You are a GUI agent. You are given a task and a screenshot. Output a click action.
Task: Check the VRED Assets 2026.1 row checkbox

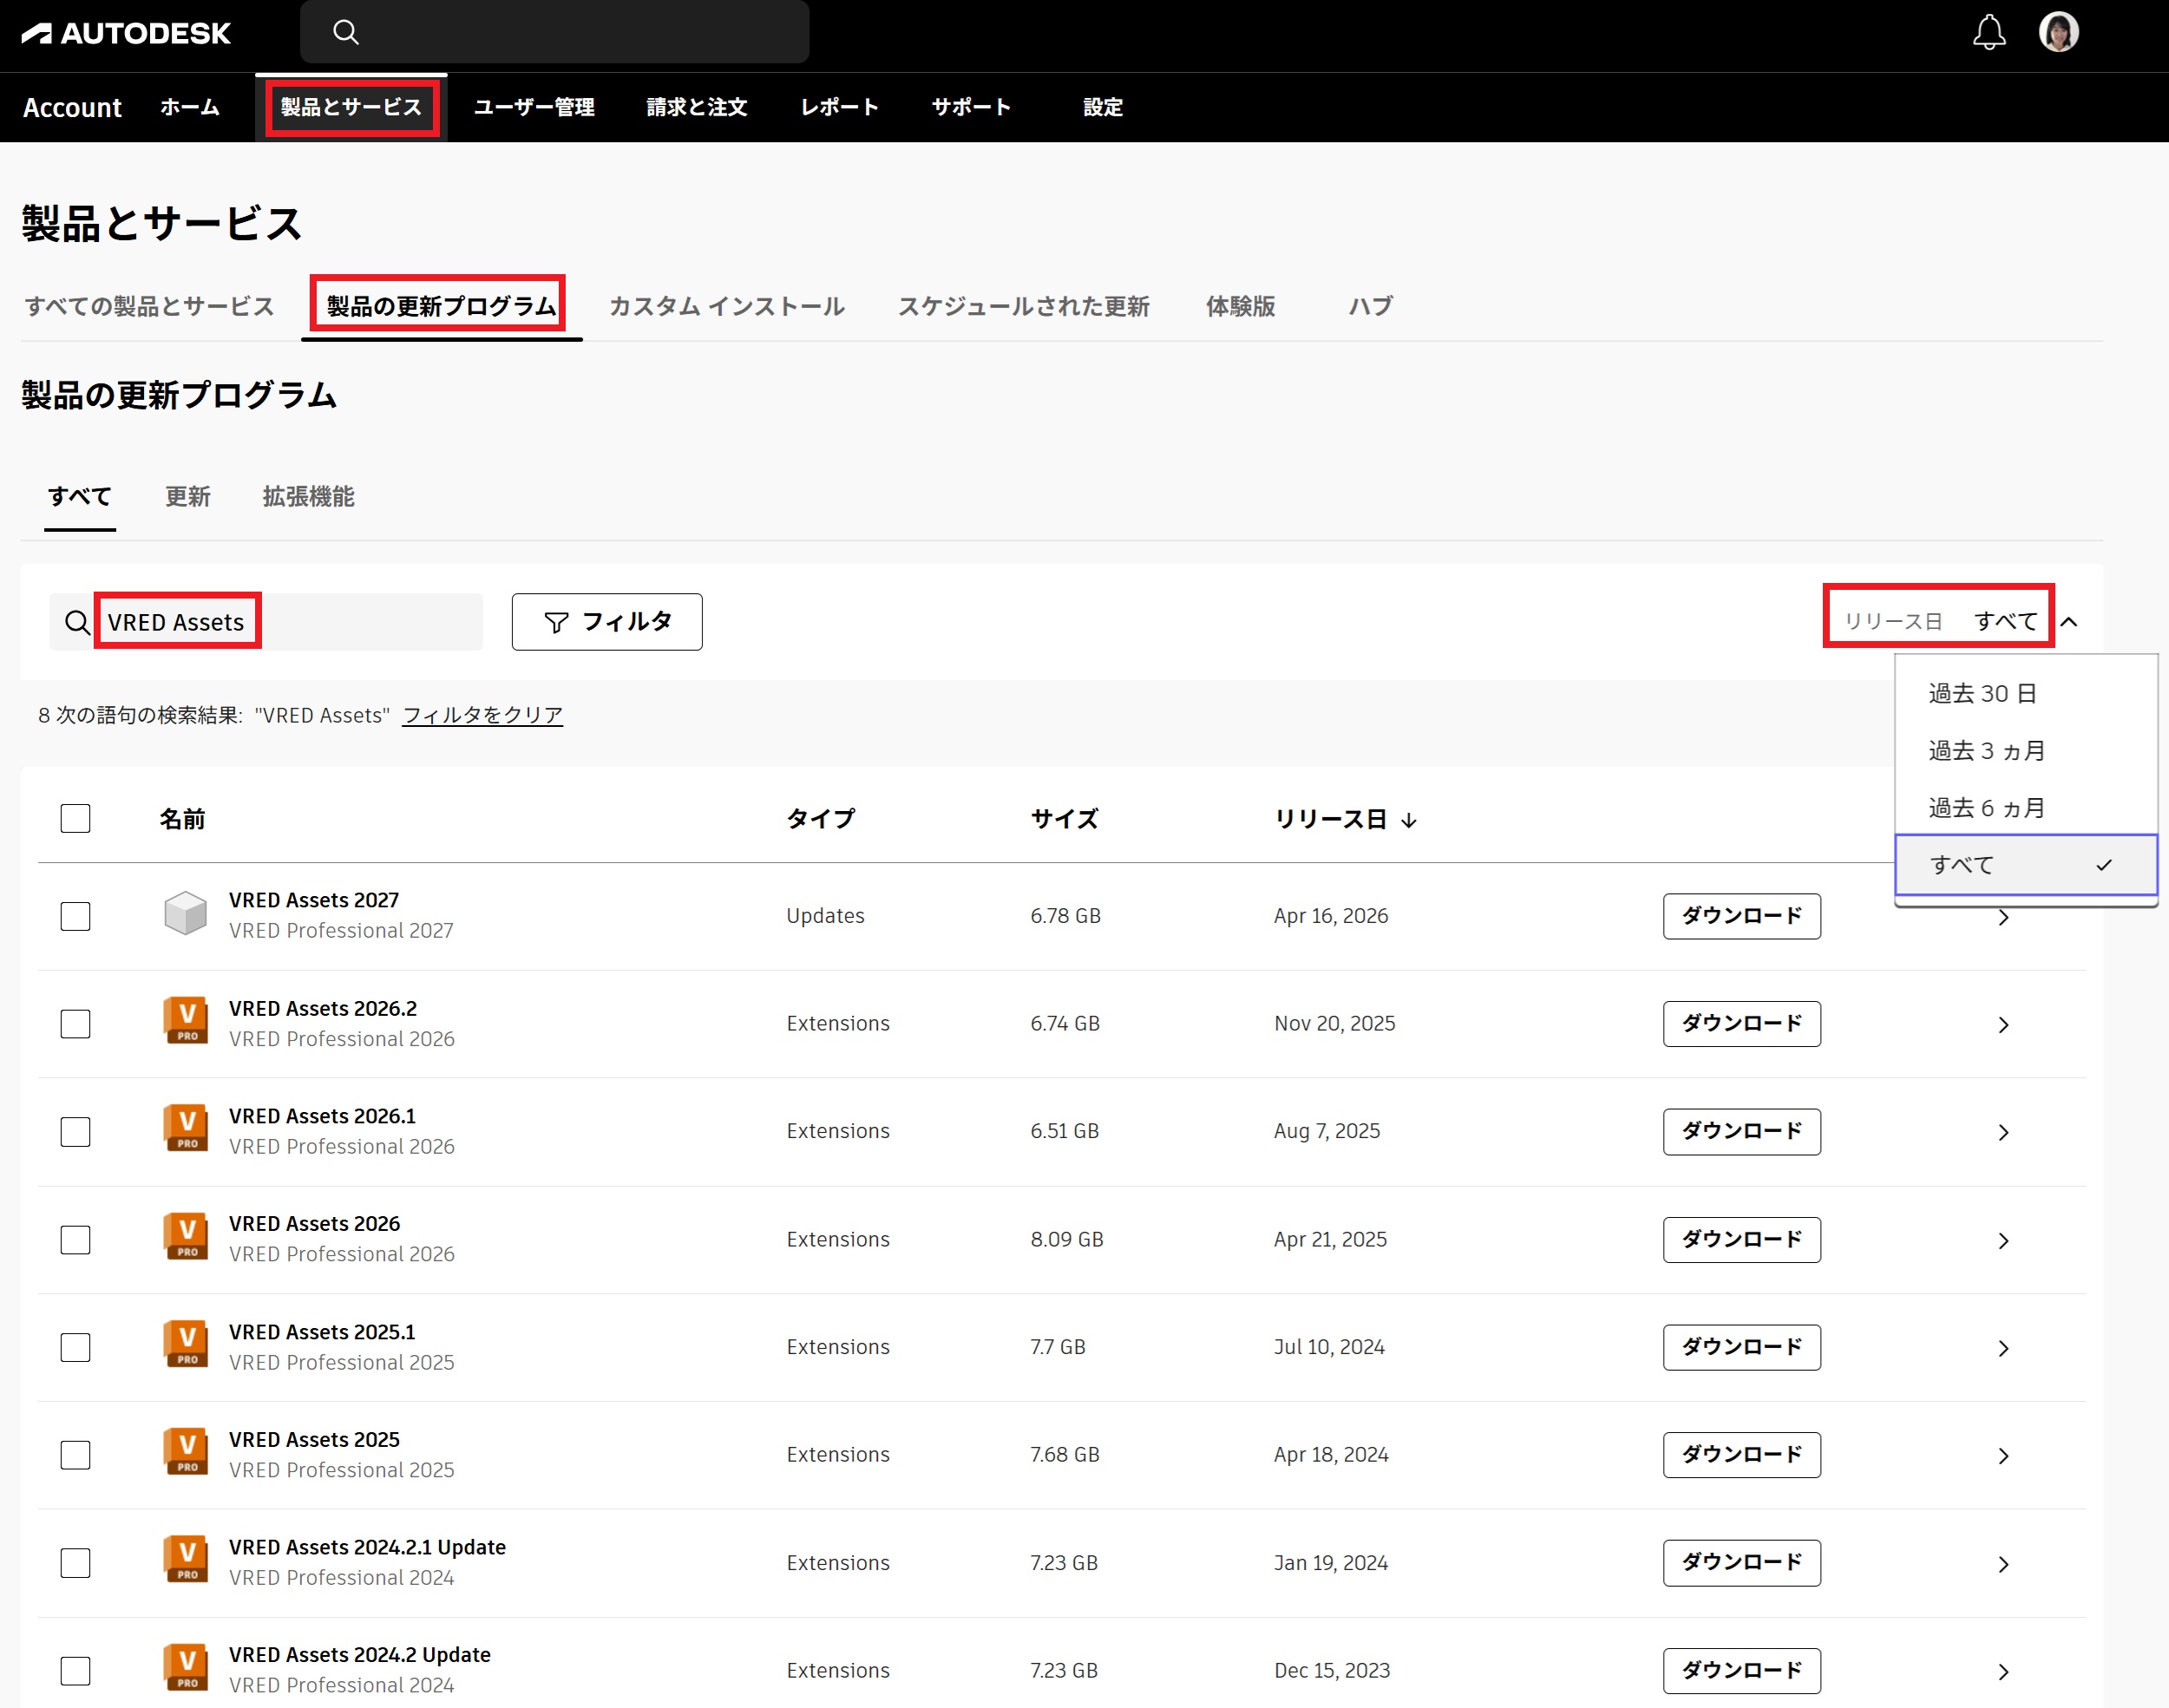(76, 1132)
